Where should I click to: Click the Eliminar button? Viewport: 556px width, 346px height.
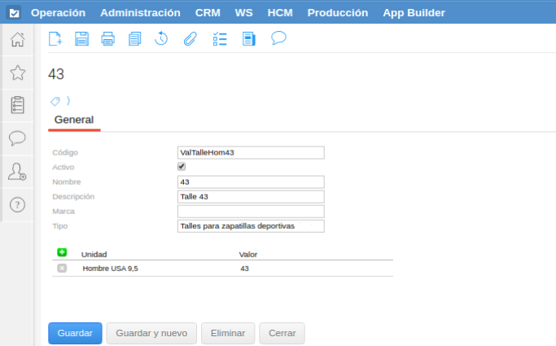pos(227,333)
